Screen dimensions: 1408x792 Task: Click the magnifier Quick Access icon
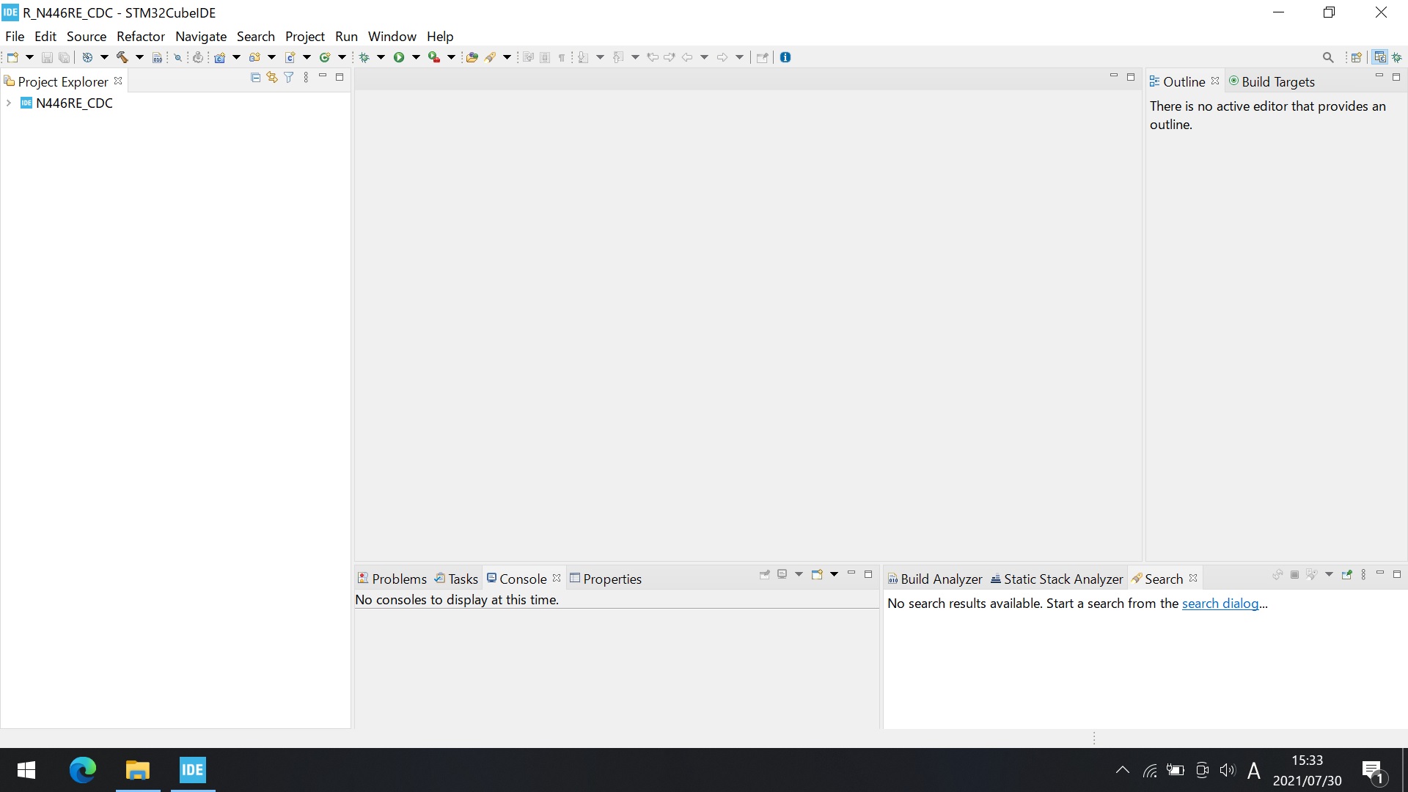pos(1328,57)
